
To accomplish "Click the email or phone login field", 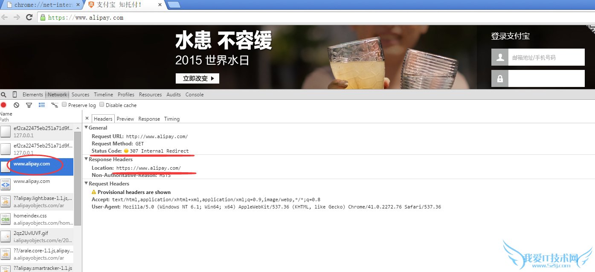I will [546, 57].
